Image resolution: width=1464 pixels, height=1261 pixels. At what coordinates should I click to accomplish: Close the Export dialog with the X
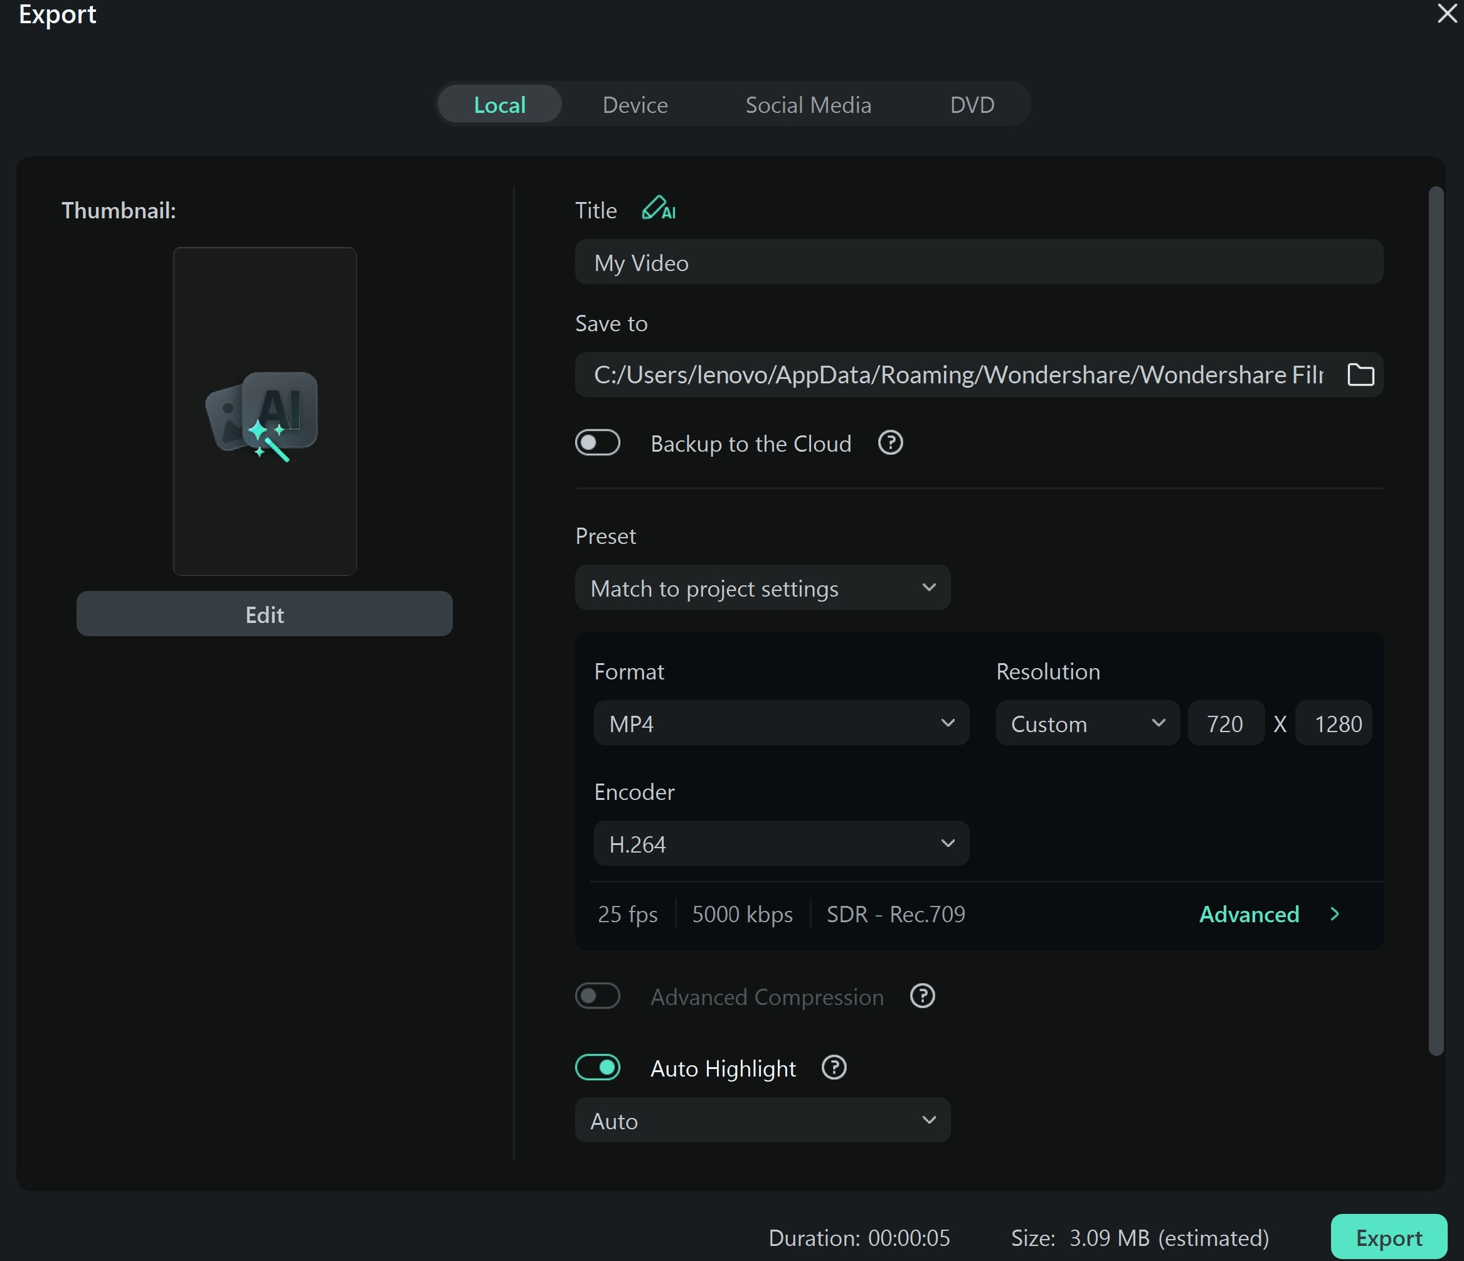click(x=1446, y=13)
